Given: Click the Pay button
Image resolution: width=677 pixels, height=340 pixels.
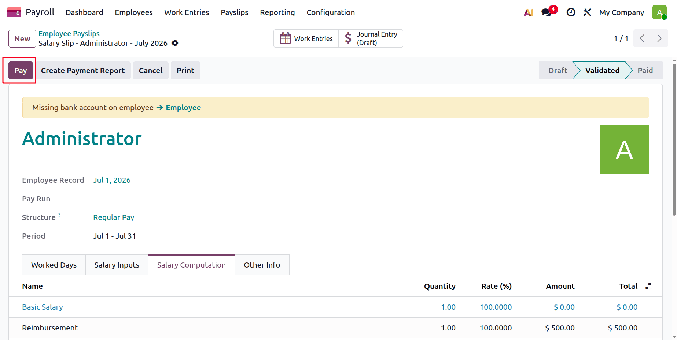Looking at the screenshot, I should (21, 71).
